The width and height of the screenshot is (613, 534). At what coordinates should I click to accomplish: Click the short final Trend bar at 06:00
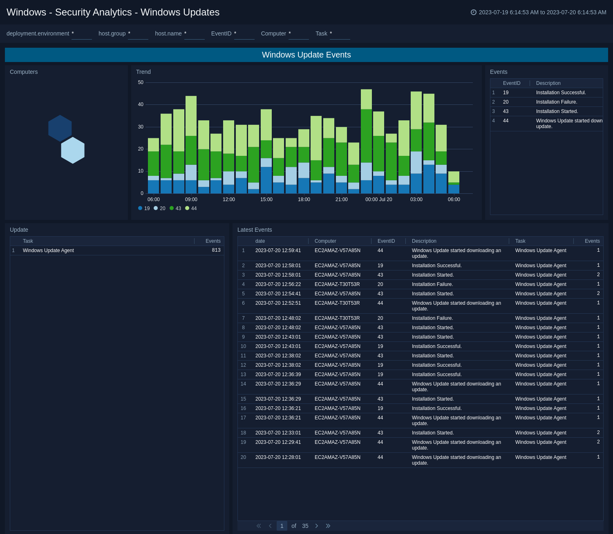[x=454, y=182]
